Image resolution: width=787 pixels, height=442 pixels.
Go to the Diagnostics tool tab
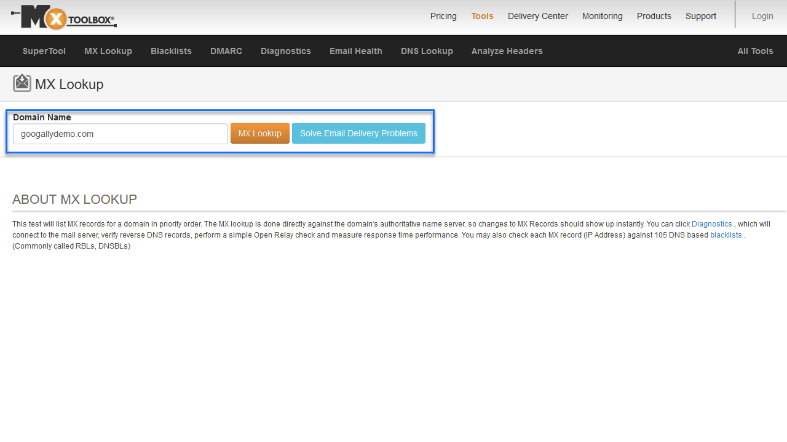[286, 51]
